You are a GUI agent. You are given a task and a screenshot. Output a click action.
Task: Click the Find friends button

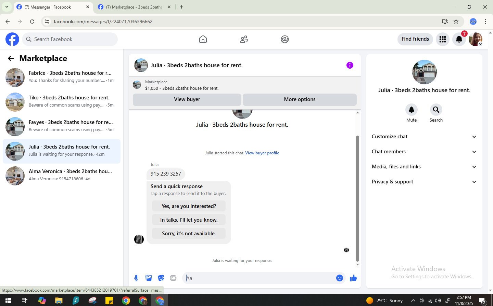(415, 39)
